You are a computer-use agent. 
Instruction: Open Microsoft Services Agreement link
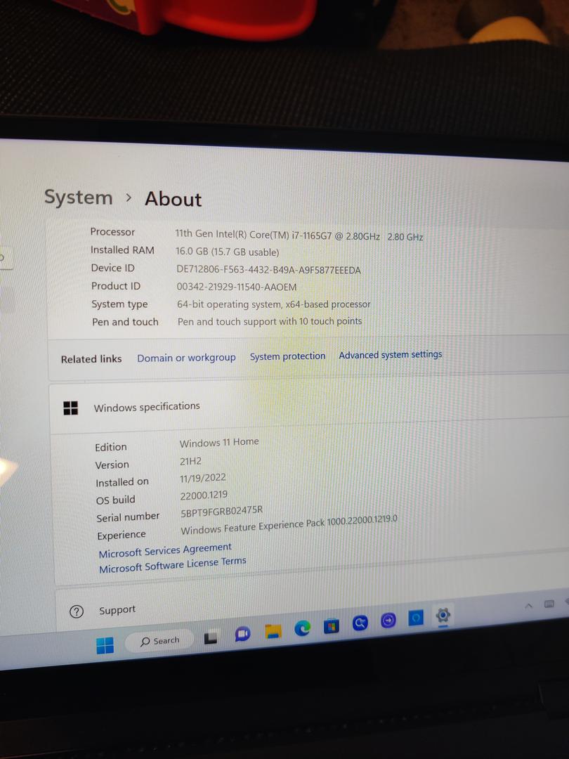(x=165, y=550)
